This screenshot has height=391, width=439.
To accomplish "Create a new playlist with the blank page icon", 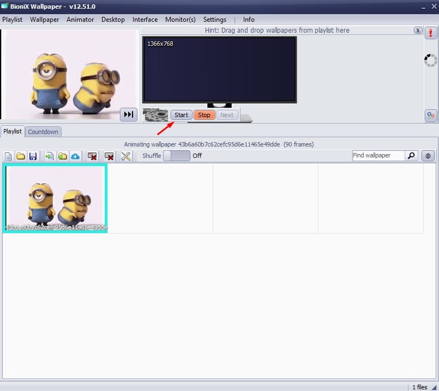I will pos(8,156).
